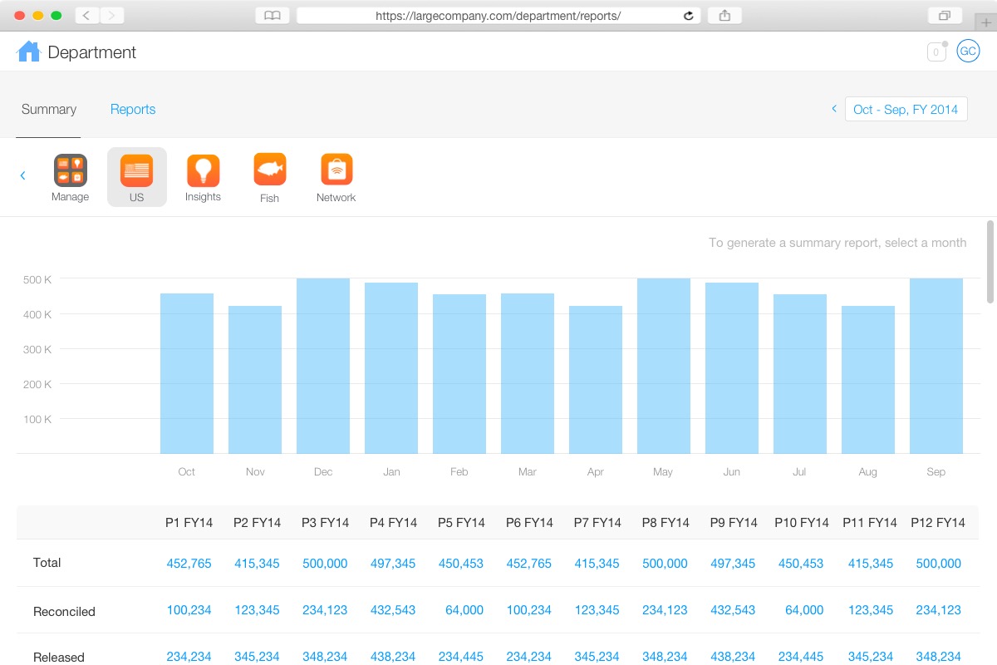The image size is (997, 665).
Task: Click P4 FY14 Total value 497,345
Action: (x=393, y=564)
